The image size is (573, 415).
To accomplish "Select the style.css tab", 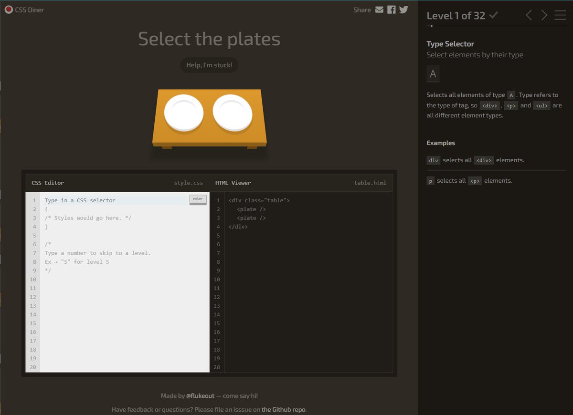I will [189, 183].
